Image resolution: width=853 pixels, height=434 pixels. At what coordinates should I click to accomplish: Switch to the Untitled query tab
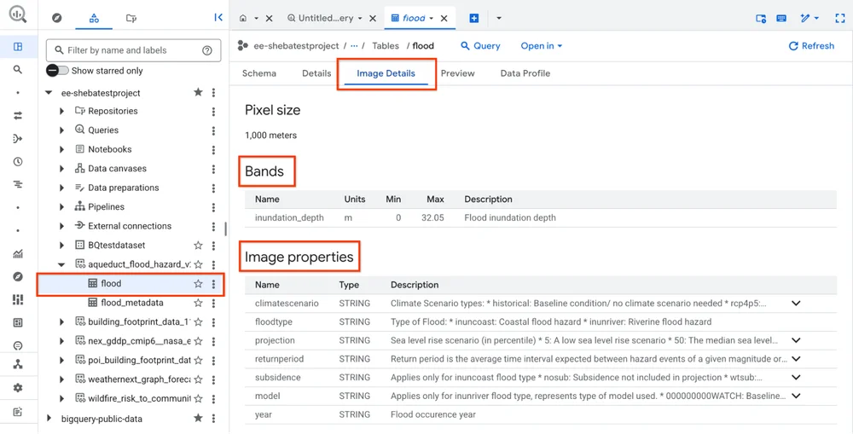[x=325, y=18]
